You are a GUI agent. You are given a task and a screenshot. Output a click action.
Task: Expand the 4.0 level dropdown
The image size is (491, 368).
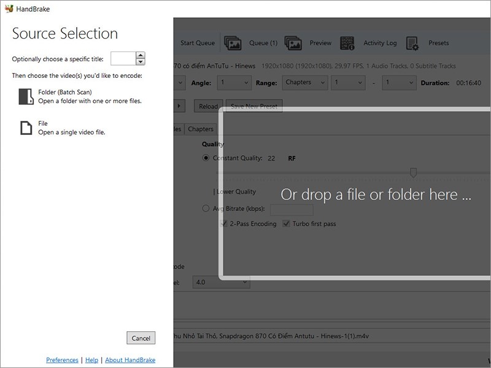pyautogui.click(x=245, y=282)
